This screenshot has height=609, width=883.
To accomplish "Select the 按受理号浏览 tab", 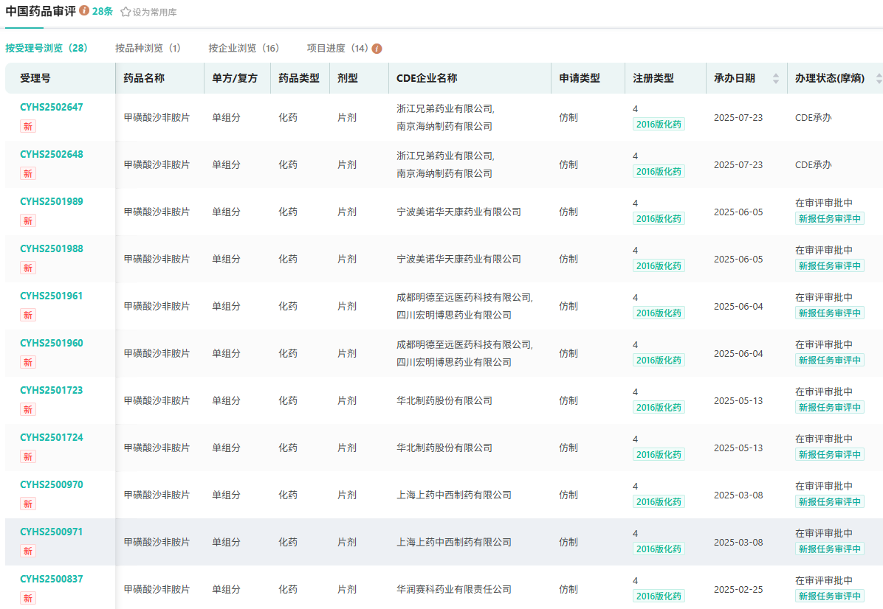I will click(x=47, y=49).
